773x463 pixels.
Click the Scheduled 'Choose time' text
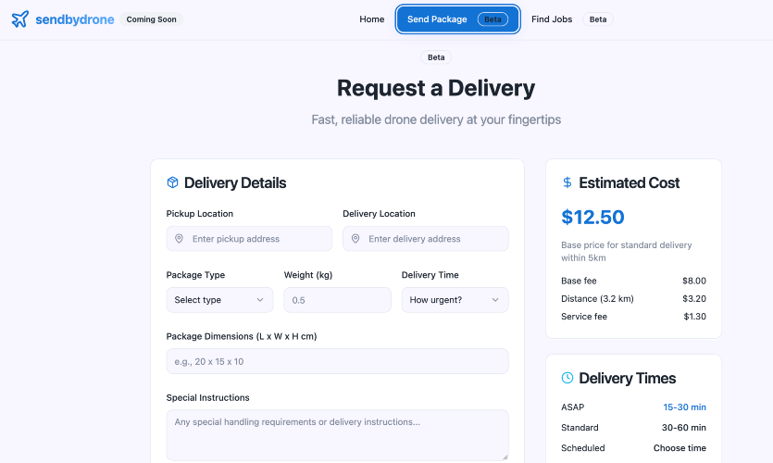679,447
